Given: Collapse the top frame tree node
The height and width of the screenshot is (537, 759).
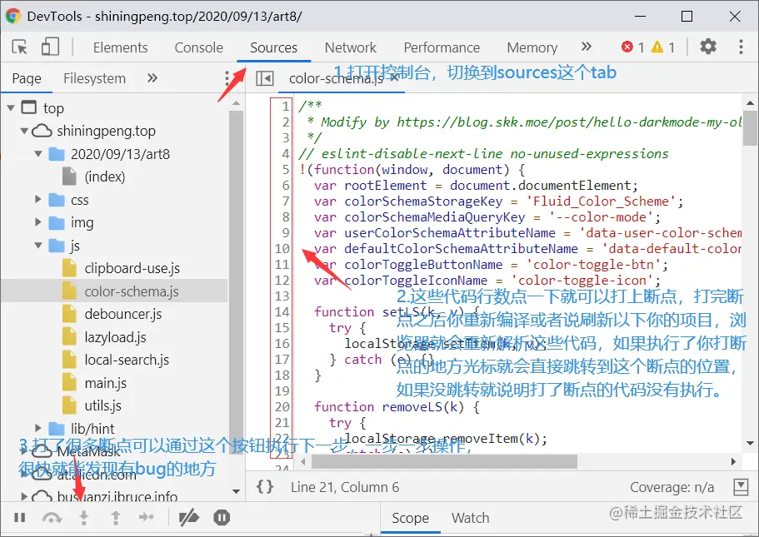Looking at the screenshot, I should point(11,108).
